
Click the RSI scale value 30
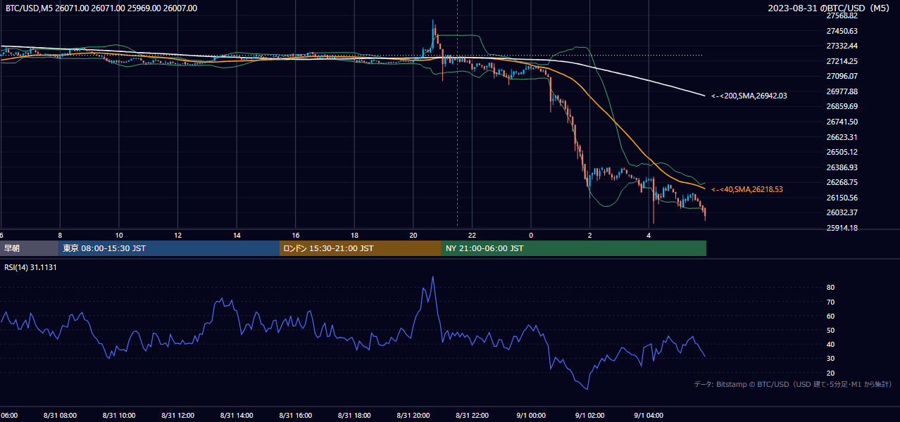(x=830, y=358)
